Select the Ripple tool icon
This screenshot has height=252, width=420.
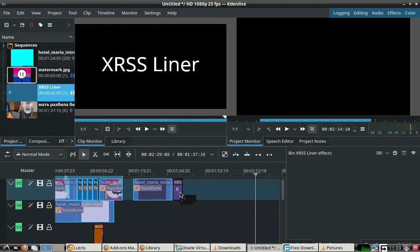(x=129, y=154)
